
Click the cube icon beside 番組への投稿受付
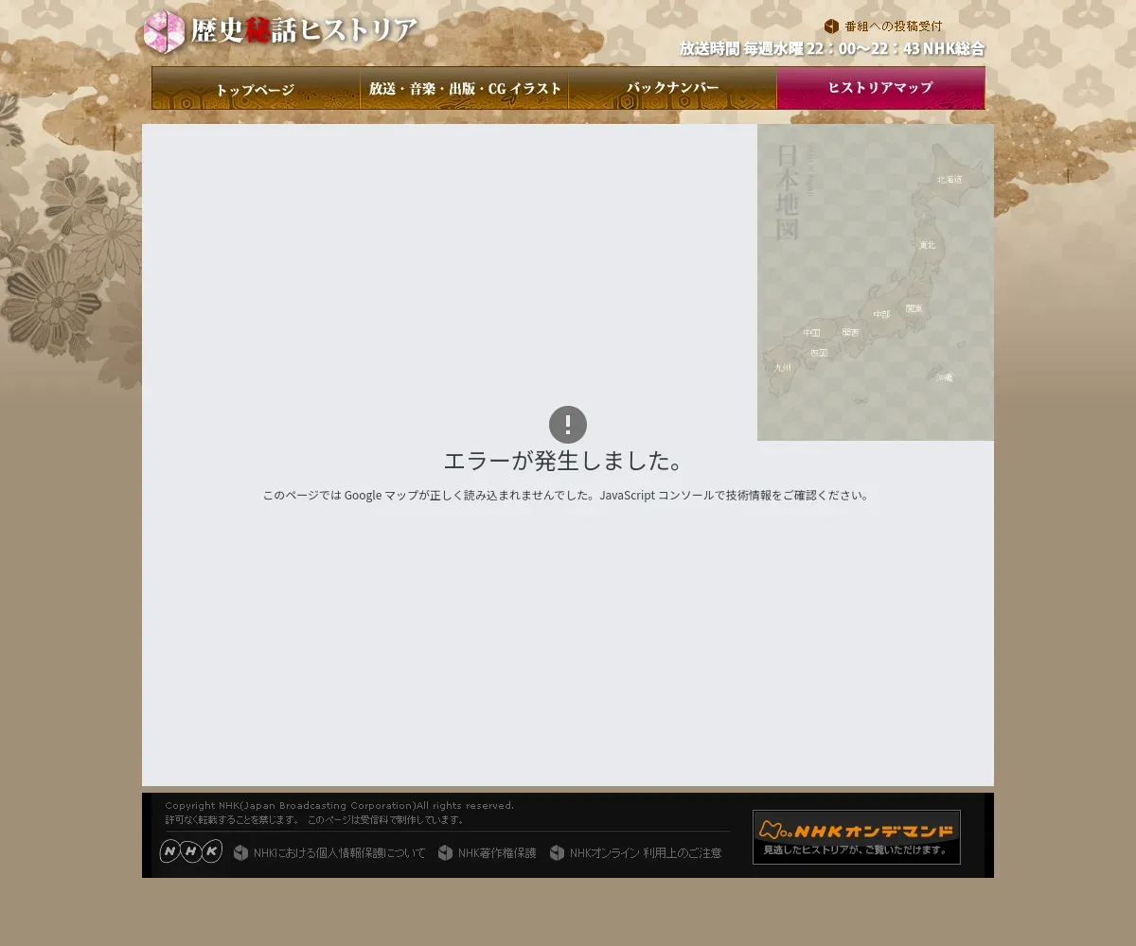tap(831, 26)
